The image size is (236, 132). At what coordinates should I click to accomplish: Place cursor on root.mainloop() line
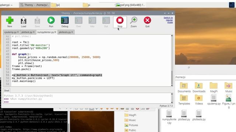coord(24,81)
